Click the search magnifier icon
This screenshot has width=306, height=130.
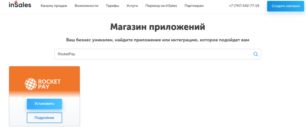(x=256, y=54)
